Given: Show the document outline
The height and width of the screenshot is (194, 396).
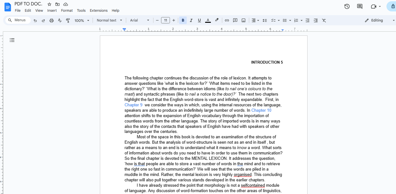Looking at the screenshot, I should [x=12, y=40].
